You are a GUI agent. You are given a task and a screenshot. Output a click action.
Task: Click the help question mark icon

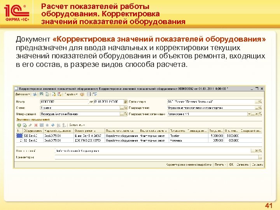click(82, 94)
